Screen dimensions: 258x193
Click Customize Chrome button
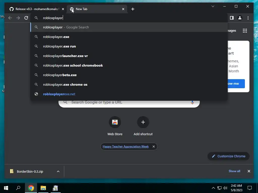[x=229, y=156]
